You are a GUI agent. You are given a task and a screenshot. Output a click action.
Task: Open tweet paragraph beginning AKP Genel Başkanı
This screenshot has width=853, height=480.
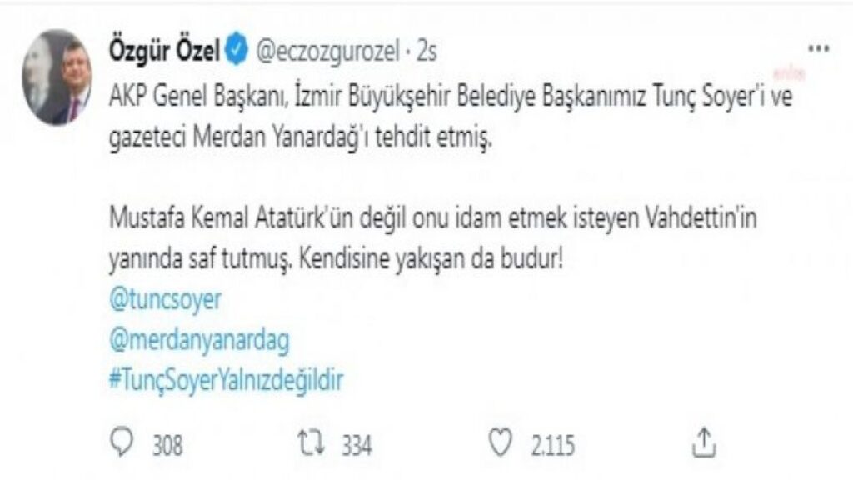click(x=451, y=117)
